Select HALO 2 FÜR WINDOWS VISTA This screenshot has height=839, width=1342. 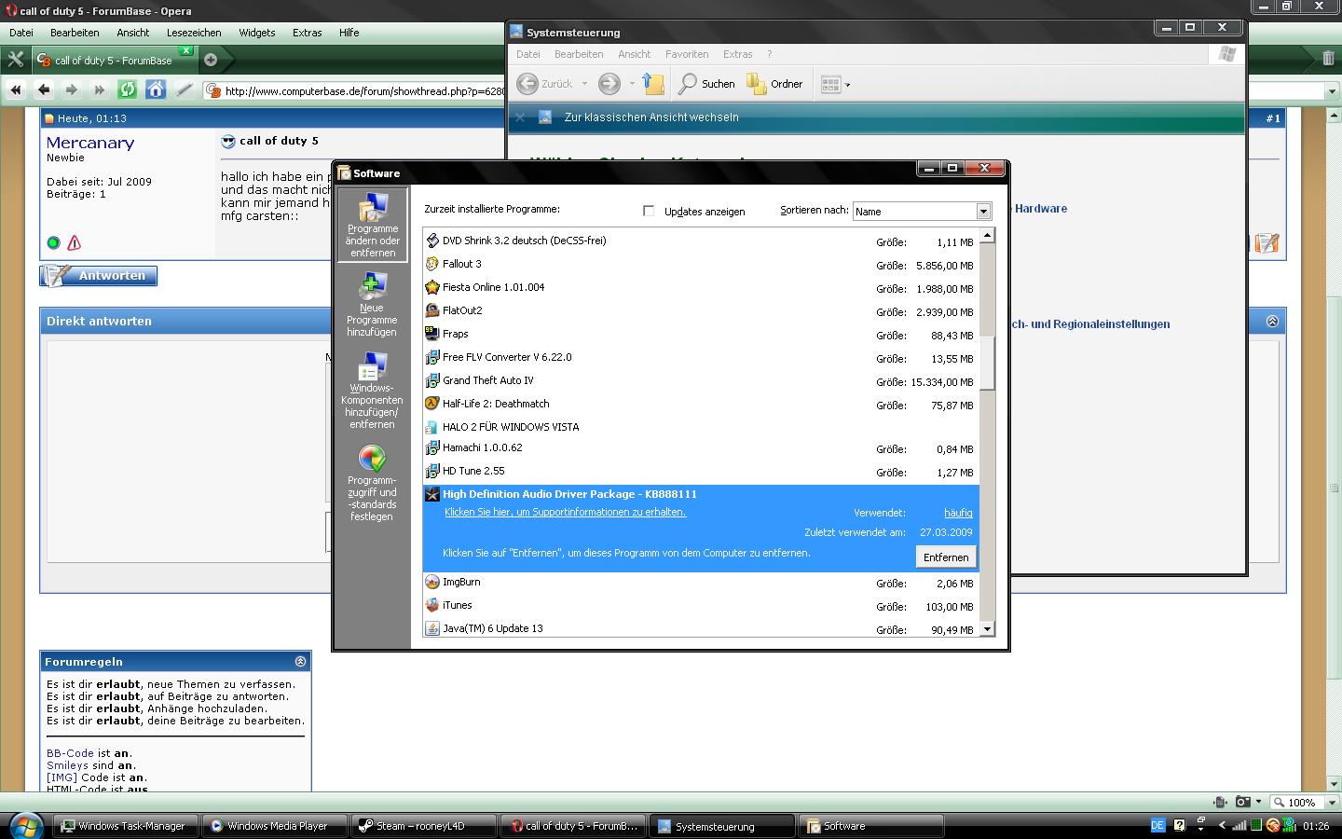[x=701, y=427]
